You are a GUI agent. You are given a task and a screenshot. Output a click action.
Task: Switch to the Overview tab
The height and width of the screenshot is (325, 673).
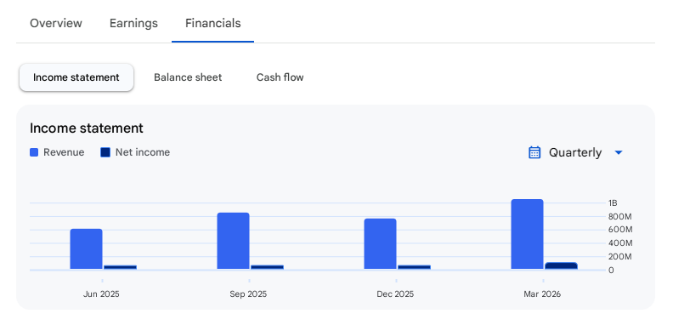click(56, 23)
